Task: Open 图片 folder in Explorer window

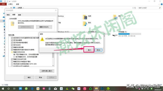Action: point(115,17)
